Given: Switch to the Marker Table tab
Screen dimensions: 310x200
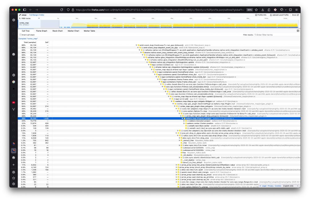Looking at the screenshot, I should 89,31.
